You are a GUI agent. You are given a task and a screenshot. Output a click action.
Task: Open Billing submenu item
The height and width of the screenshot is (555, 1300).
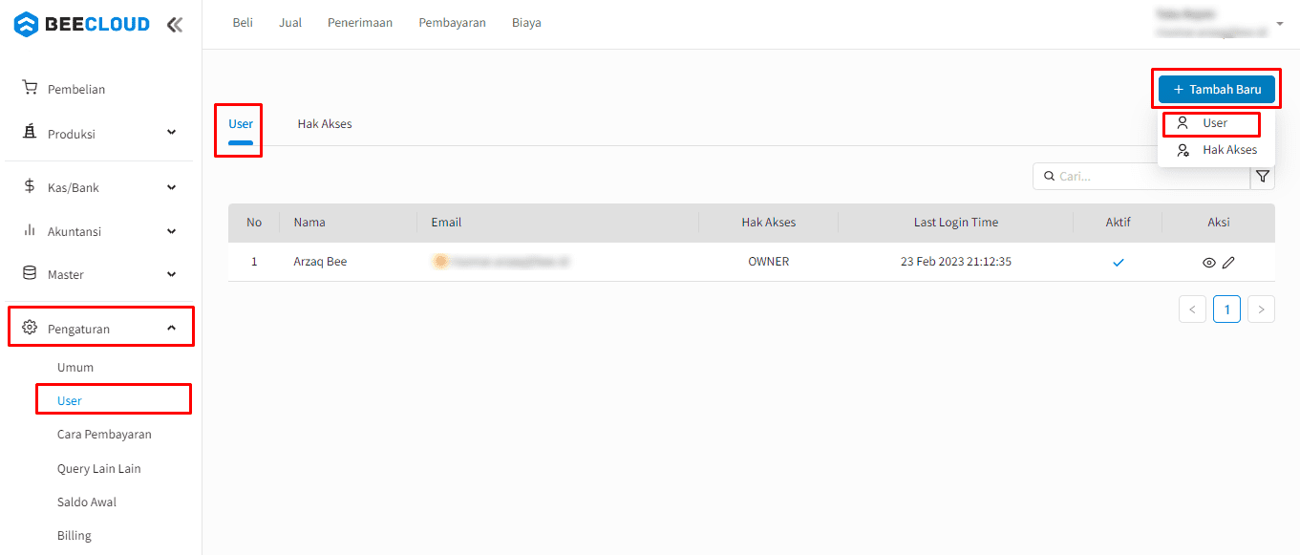[x=75, y=536]
